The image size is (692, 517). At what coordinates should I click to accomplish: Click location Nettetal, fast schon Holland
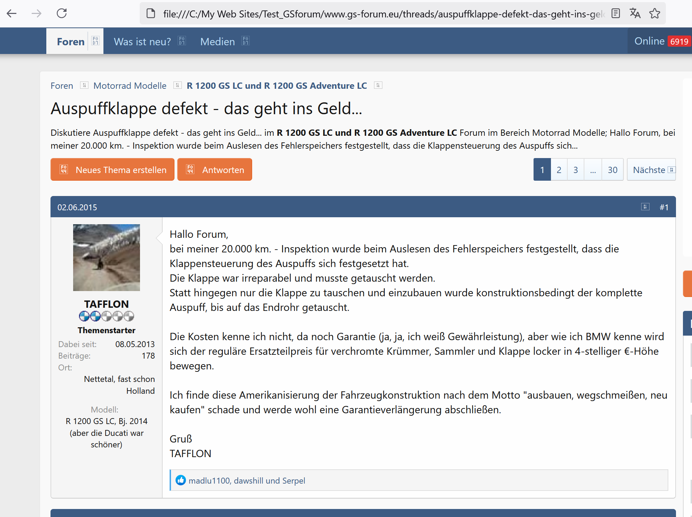[119, 385]
